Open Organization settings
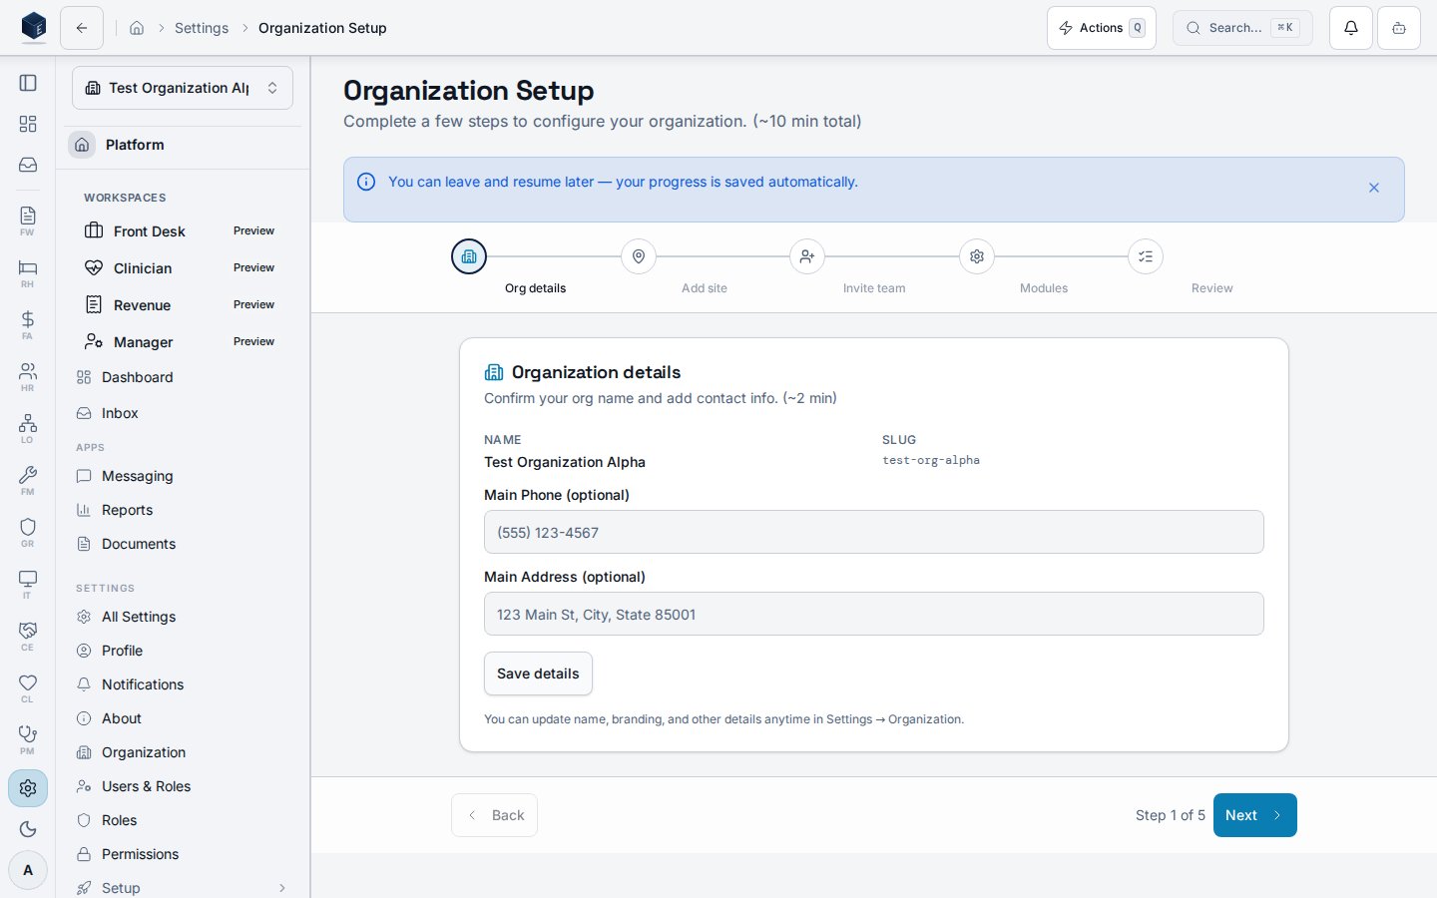The image size is (1437, 898). (183, 752)
